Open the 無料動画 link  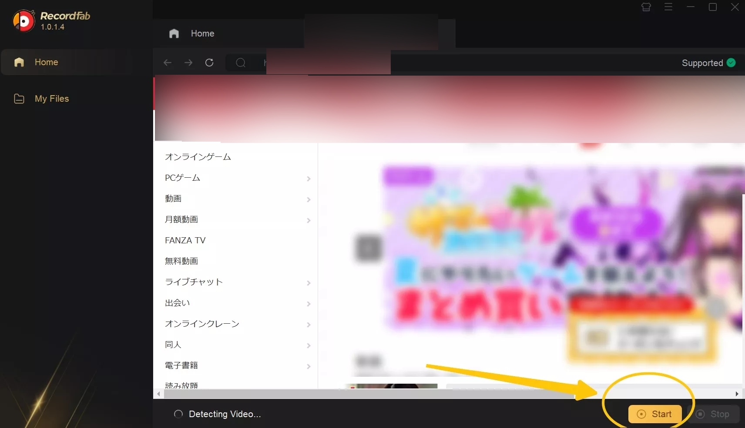181,261
